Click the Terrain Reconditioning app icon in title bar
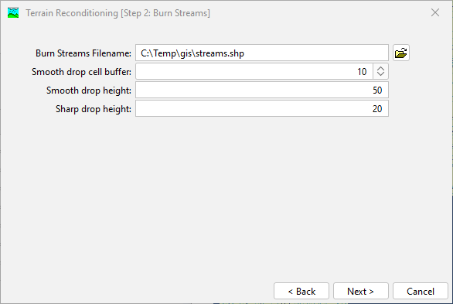The height and width of the screenshot is (304, 453). (x=13, y=12)
